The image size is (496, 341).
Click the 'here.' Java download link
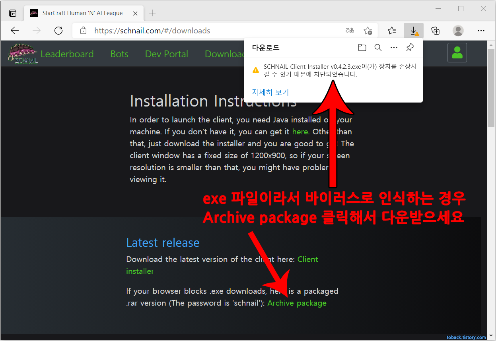coord(301,132)
